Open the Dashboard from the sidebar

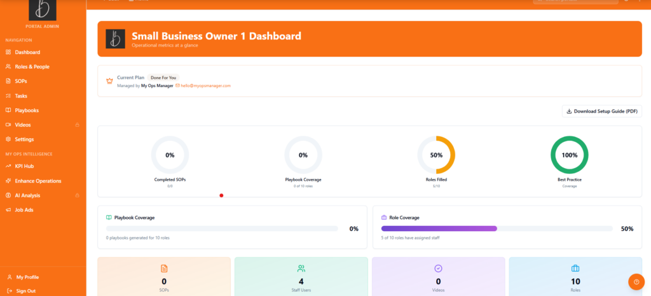27,52
